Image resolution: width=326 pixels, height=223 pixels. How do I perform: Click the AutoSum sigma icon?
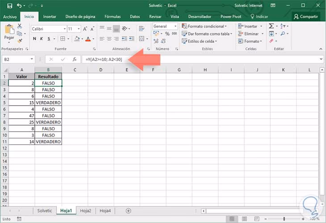tap(271, 26)
